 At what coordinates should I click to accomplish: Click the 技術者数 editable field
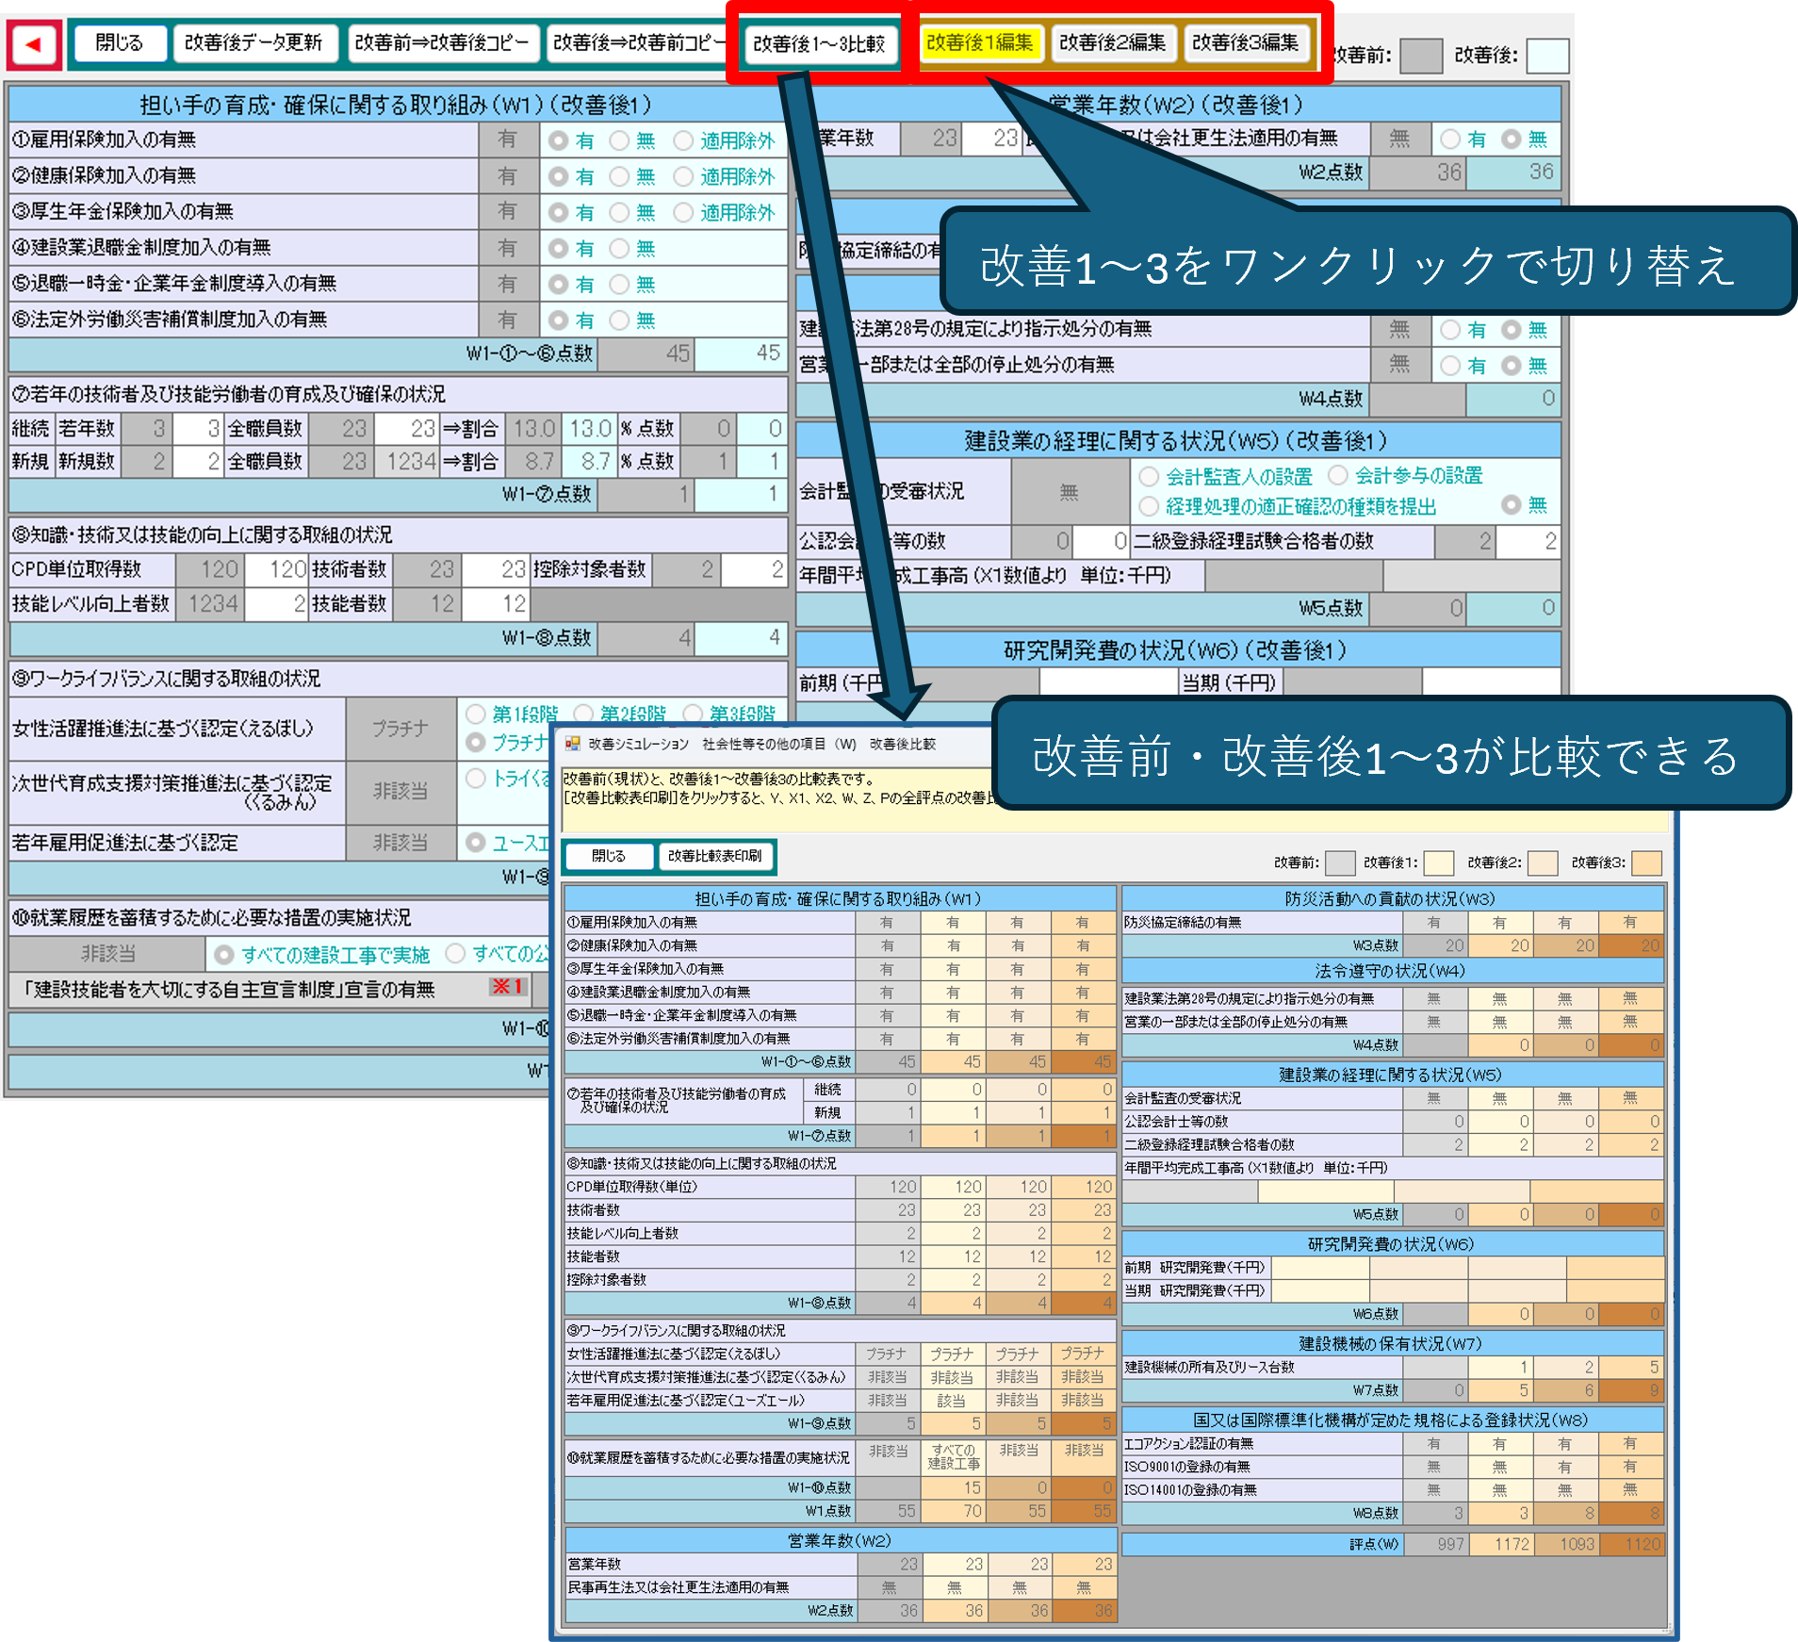[x=495, y=568]
